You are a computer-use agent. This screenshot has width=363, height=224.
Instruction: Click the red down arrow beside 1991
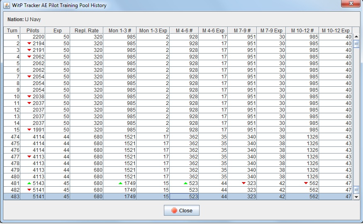click(29, 129)
